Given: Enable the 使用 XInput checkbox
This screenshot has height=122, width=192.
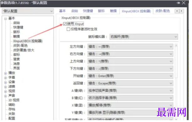Looking at the screenshot, I should coord(65,24).
